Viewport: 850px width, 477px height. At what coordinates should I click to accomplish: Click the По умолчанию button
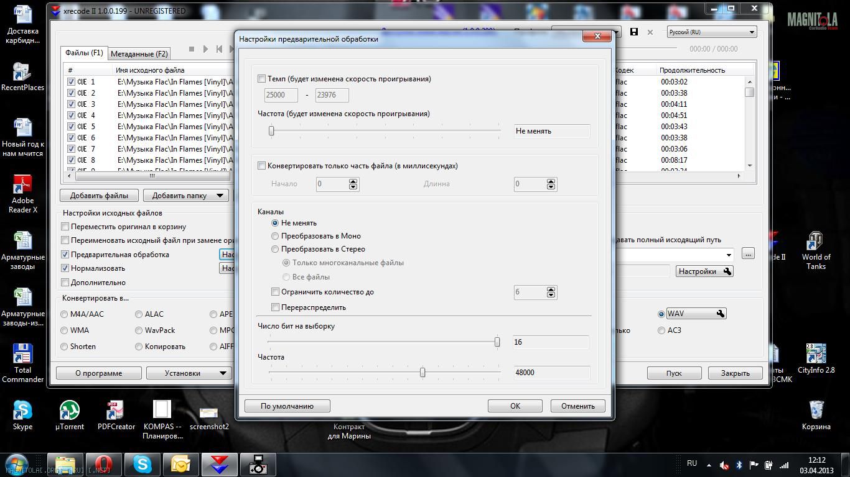coord(287,406)
